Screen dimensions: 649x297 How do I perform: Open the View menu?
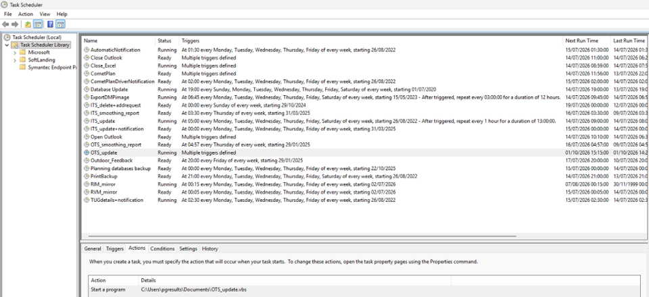point(45,14)
